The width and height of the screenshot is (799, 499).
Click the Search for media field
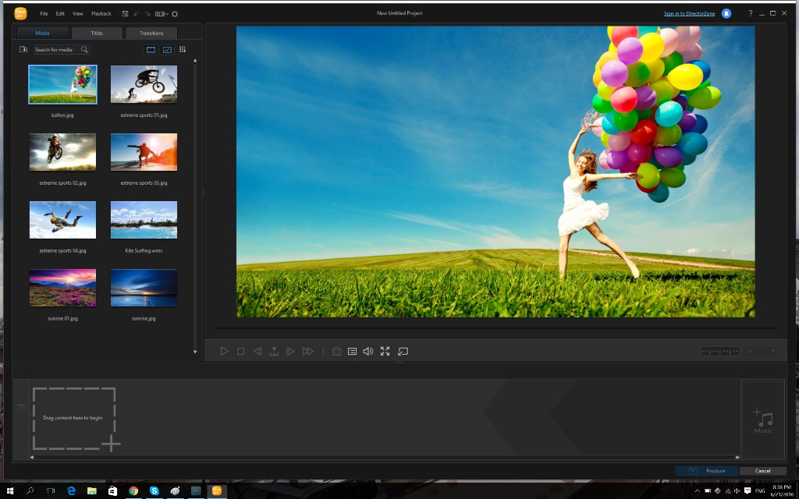[56, 49]
